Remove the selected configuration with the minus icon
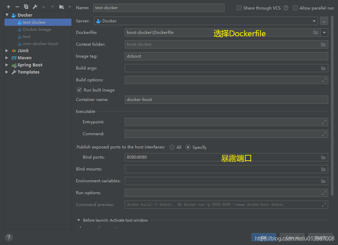The width and height of the screenshot is (338, 245). tap(17, 7)
